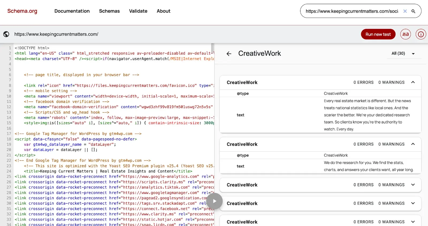Click code line 24 with the title tag
The width and height of the screenshot is (428, 226).
[108, 171]
